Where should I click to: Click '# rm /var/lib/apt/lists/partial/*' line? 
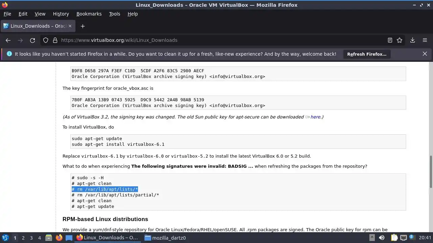click(115, 195)
